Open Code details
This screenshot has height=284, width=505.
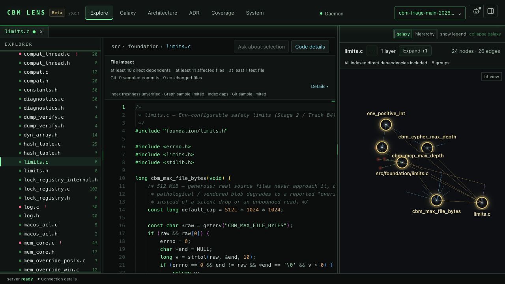click(x=310, y=47)
